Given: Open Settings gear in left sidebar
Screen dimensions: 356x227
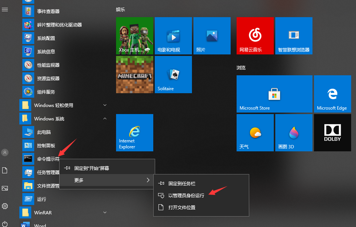Looking at the screenshot, I should [x=5, y=206].
